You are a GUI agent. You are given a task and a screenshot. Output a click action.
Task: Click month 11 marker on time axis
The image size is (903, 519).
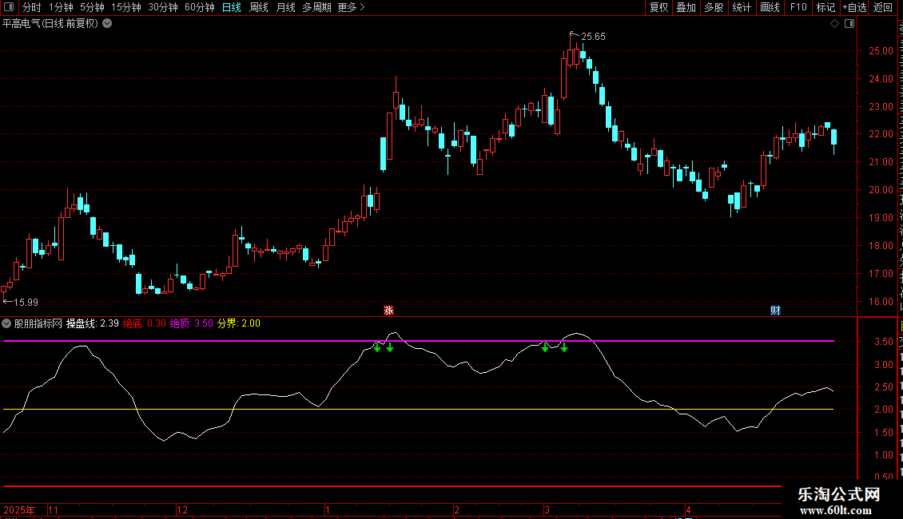click(x=54, y=509)
